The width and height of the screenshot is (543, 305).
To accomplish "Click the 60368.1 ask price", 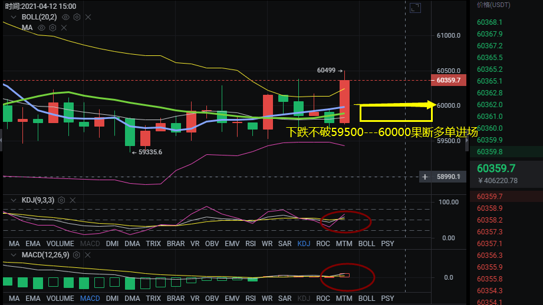I will [489, 22].
